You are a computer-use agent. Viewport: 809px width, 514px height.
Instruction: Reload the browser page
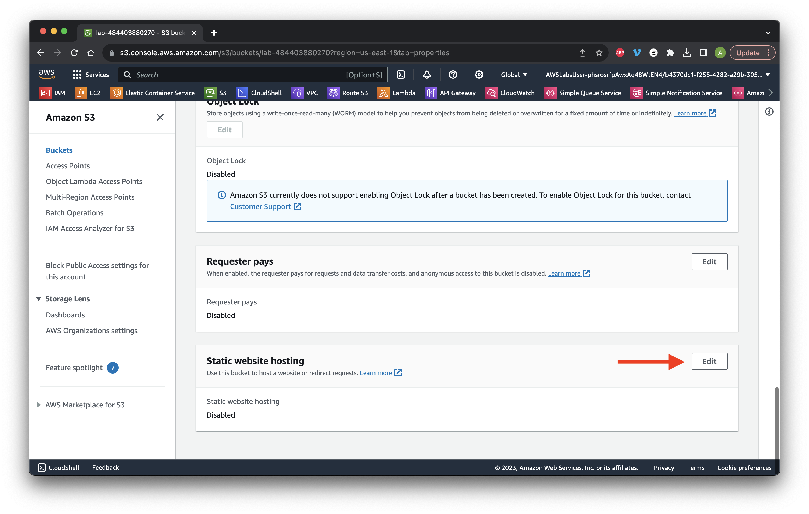coord(74,53)
